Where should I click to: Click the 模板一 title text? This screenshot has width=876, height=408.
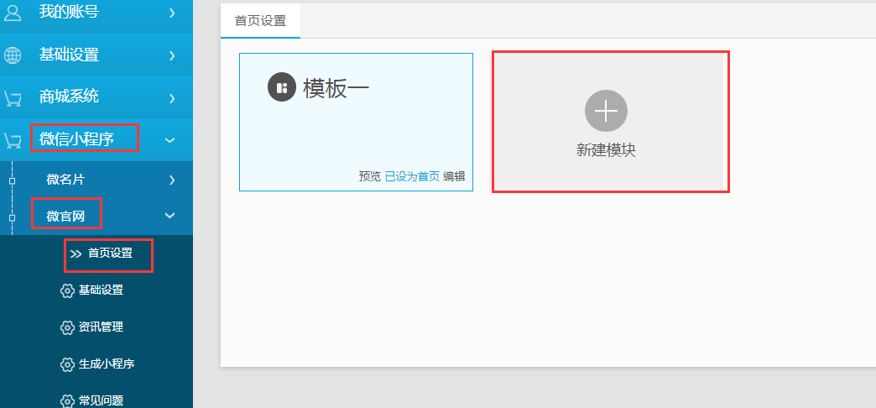[336, 88]
